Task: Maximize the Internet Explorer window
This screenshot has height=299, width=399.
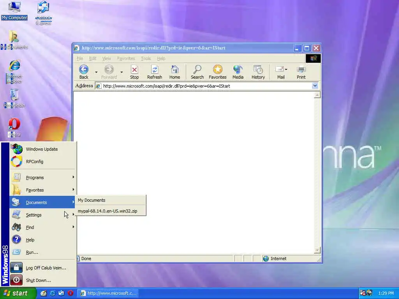Action: pyautogui.click(x=307, y=48)
